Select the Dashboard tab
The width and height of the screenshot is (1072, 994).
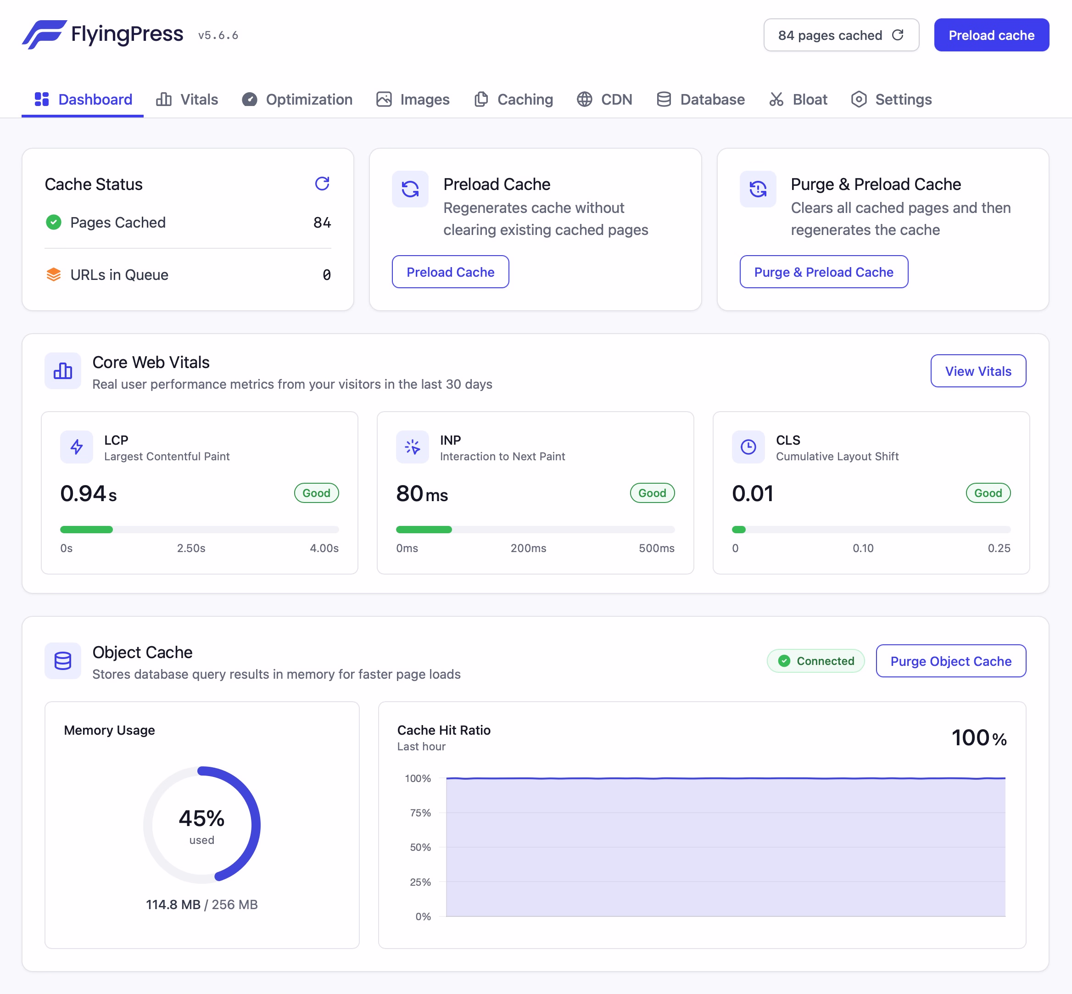83,99
